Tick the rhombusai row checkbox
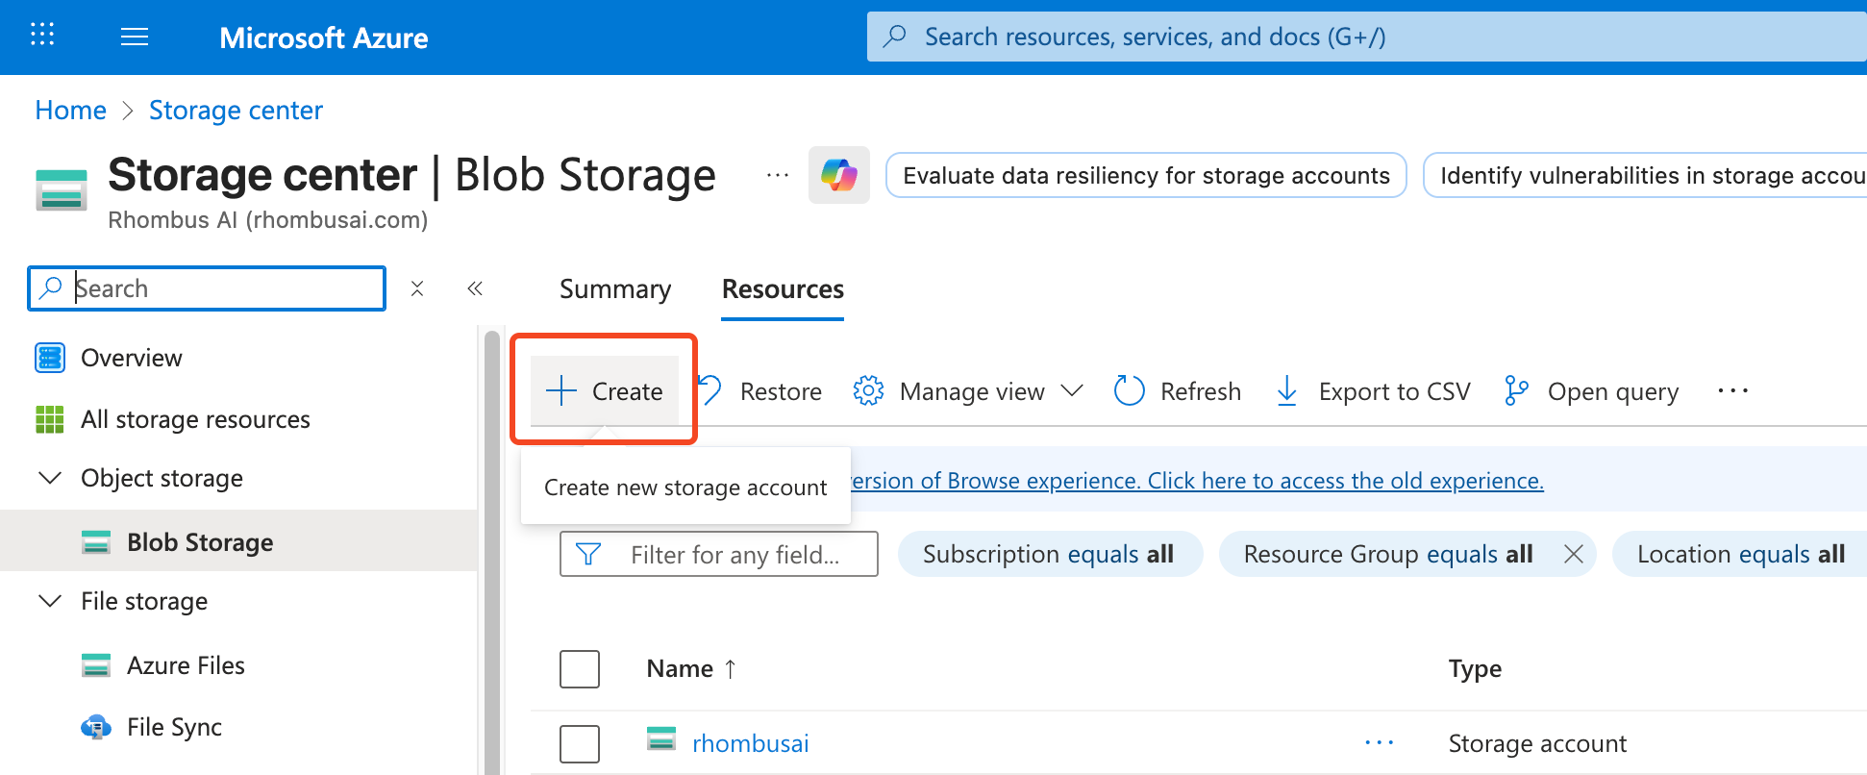The width and height of the screenshot is (1867, 775). [580, 743]
